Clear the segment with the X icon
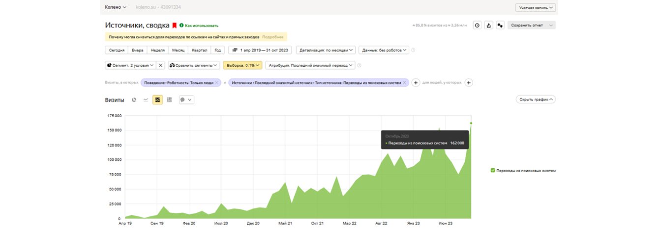This screenshot has height=228, width=659. [161, 65]
